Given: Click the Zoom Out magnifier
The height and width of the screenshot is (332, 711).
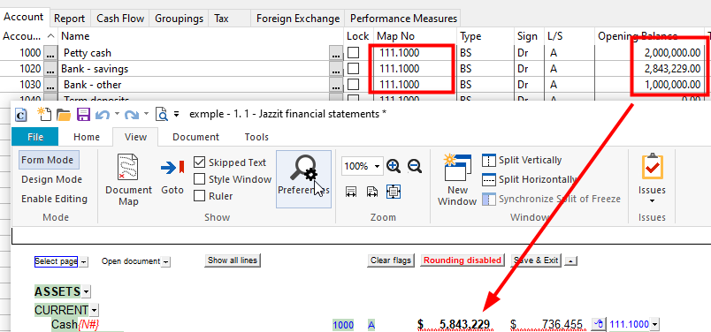Looking at the screenshot, I should point(415,166).
